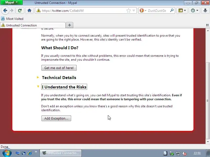210x157 pixels.
Task: Launch Internet Explorer from quick launch
Action: pos(30,153)
